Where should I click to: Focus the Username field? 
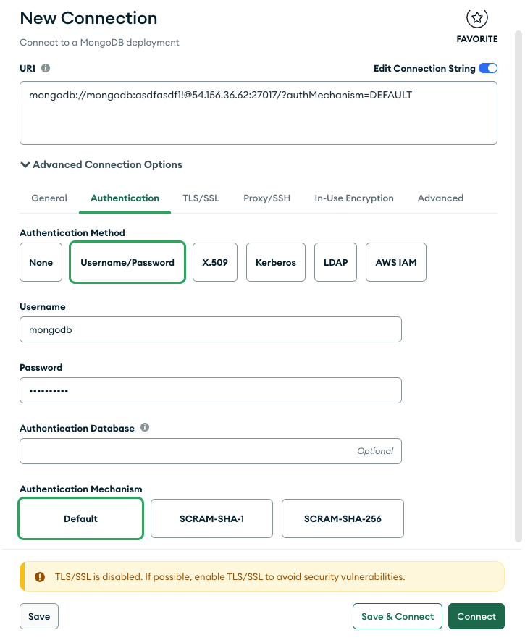211,329
